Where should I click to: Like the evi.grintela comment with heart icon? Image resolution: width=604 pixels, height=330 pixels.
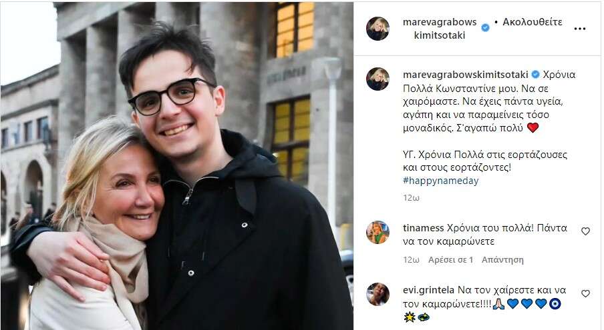[x=585, y=293]
